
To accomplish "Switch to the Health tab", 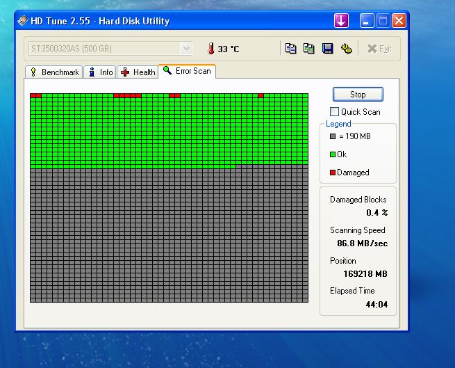I will point(138,72).
